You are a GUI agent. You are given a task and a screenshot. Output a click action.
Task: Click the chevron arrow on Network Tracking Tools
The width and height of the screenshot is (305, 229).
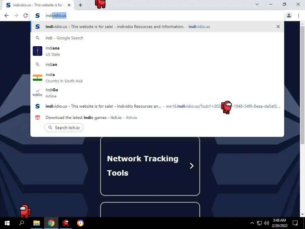(x=192, y=166)
